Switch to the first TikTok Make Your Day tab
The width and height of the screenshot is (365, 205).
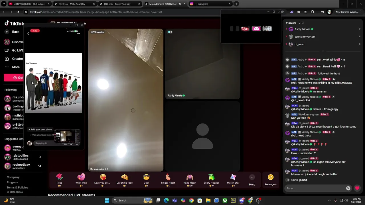pyautogui.click(x=75, y=4)
